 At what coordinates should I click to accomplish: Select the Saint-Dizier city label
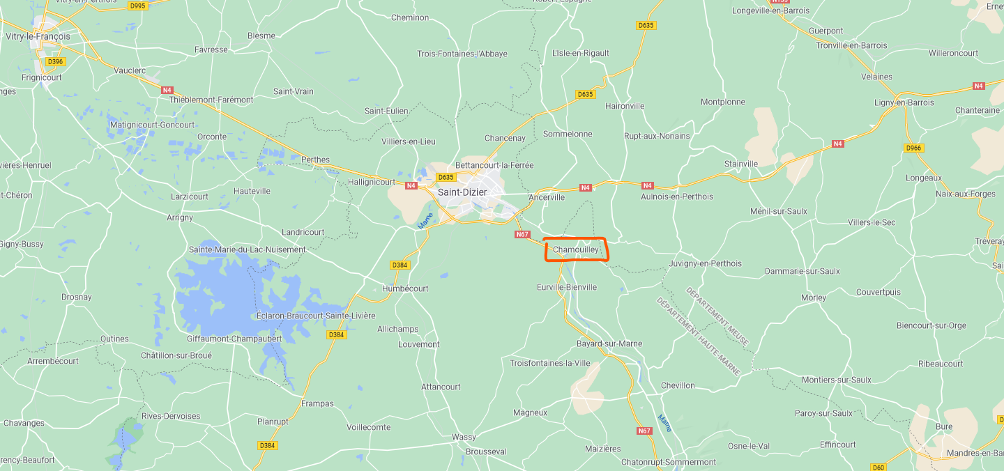click(463, 192)
